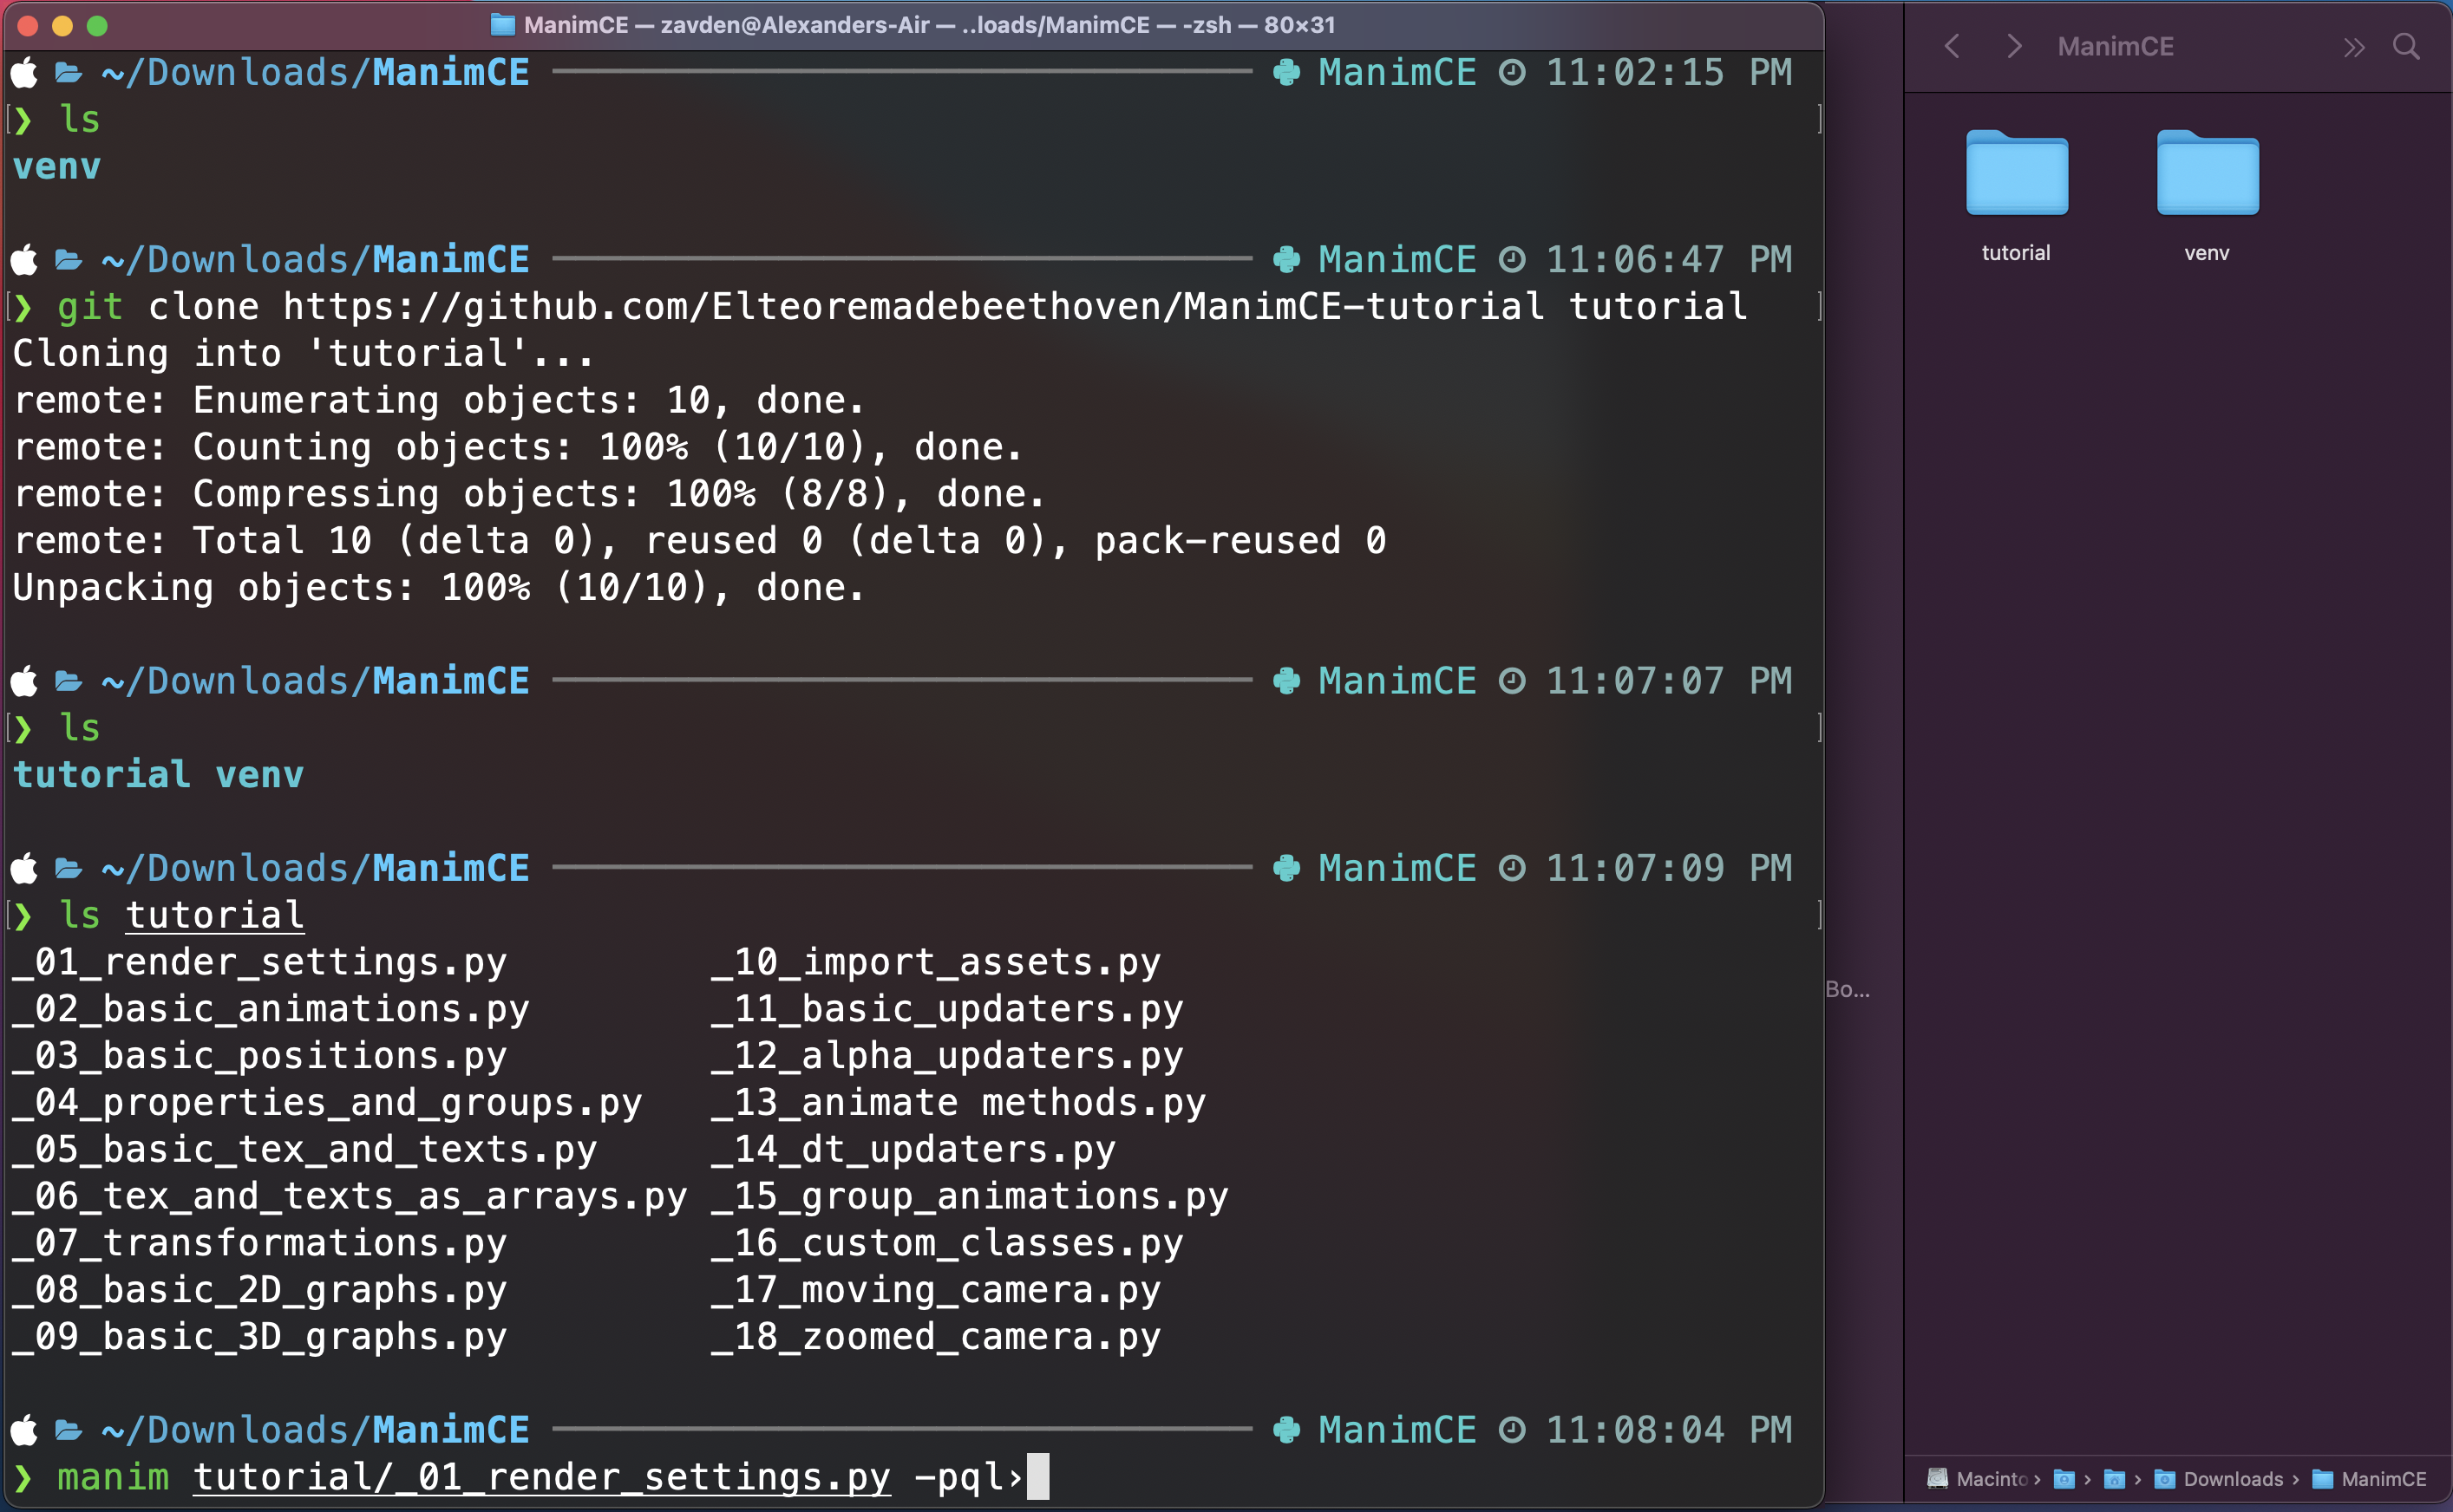The image size is (2453, 1512).
Task: Minimize the Terminal window
Action: (62, 26)
